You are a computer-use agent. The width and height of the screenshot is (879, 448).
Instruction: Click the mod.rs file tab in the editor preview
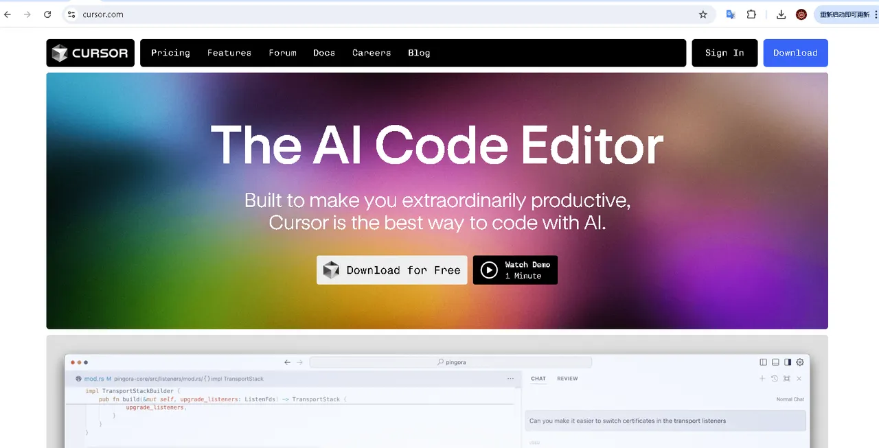click(x=93, y=379)
